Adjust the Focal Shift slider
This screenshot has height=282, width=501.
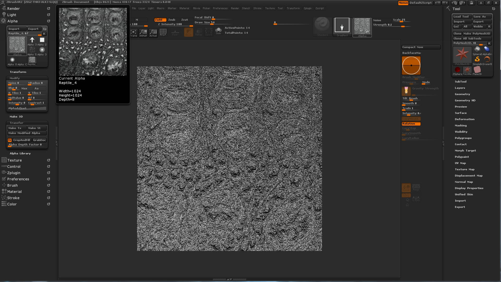(213, 17)
